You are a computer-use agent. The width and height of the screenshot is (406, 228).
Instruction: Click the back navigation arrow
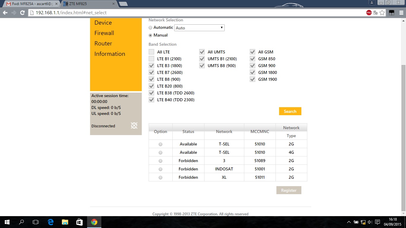5,13
